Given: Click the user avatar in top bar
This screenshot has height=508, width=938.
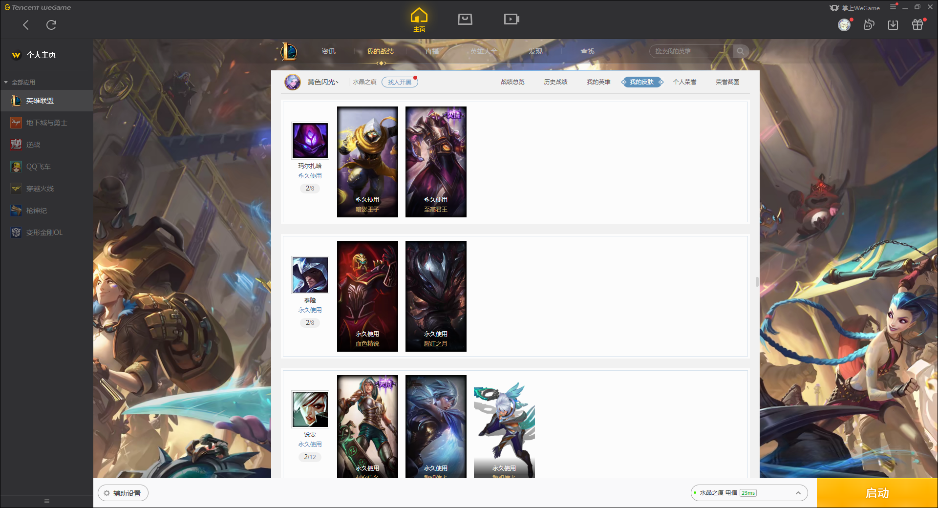Looking at the screenshot, I should click(844, 25).
